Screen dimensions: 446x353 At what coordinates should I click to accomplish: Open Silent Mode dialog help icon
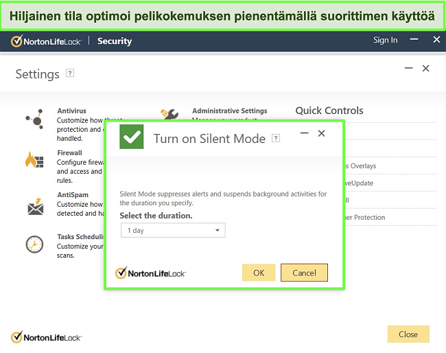[276, 138]
